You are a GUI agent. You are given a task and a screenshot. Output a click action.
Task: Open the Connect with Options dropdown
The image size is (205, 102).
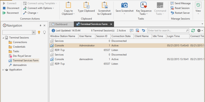(53, 8)
